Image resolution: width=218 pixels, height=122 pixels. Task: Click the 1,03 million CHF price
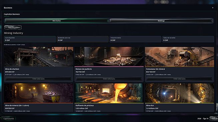point(82,108)
